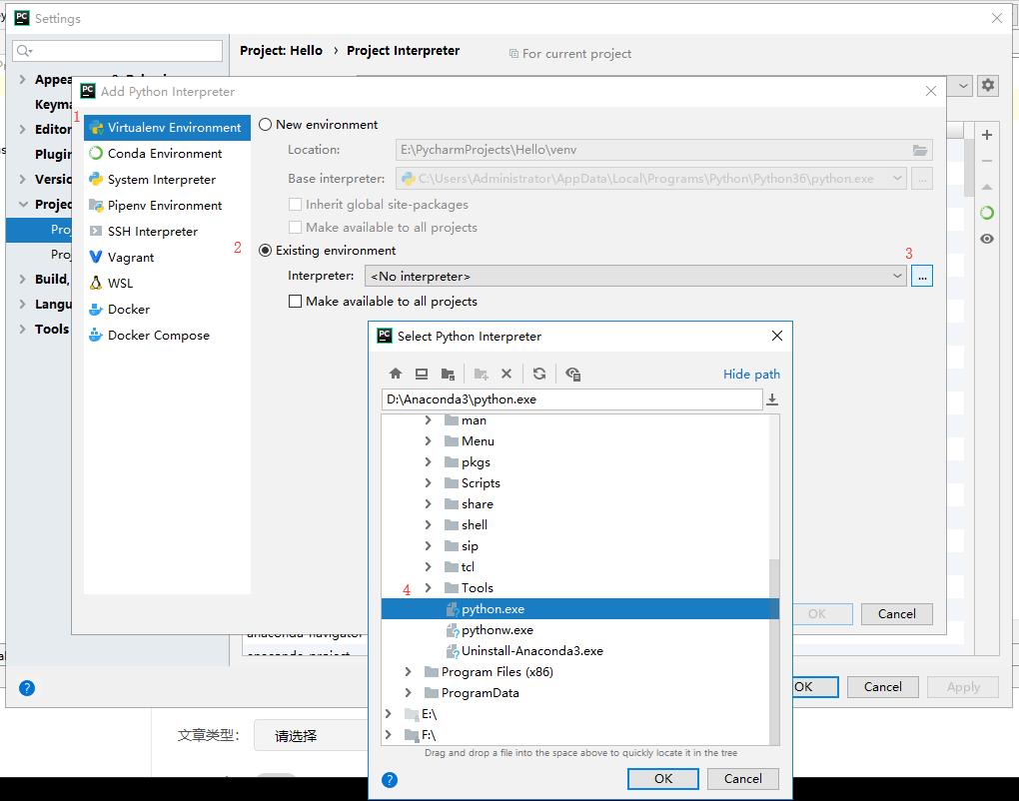Select Conda Environment

pyautogui.click(x=167, y=154)
